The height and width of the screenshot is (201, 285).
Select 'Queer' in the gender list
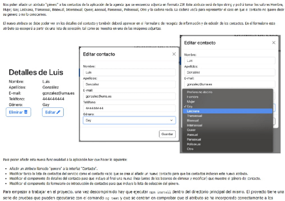228,130
